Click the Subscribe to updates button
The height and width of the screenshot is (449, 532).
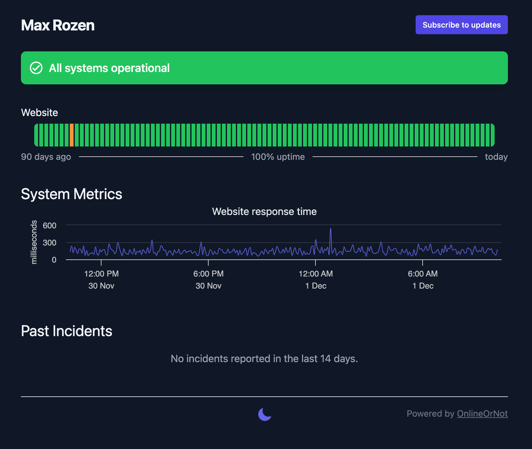(461, 24)
